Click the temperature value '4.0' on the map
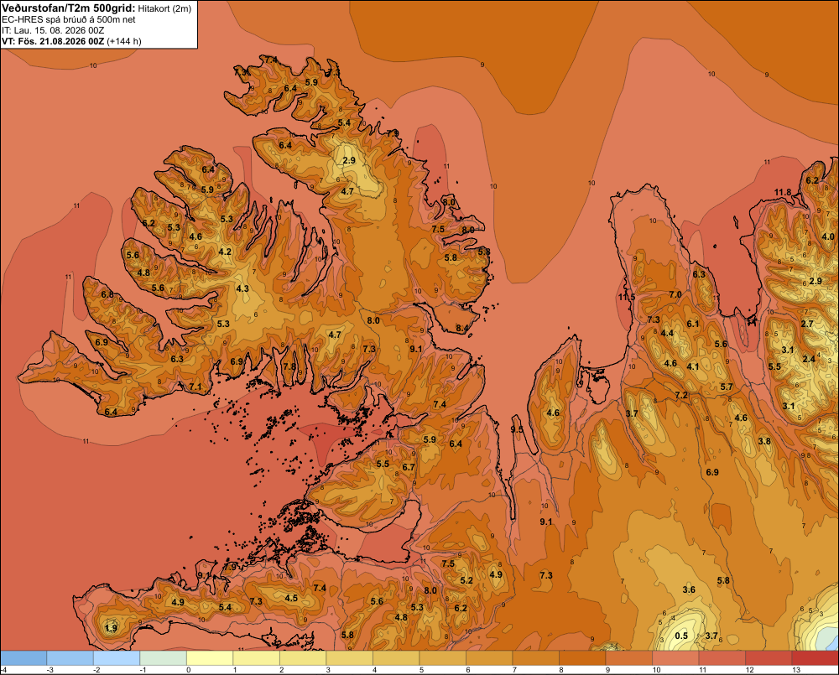839x675 pixels. [x=828, y=236]
